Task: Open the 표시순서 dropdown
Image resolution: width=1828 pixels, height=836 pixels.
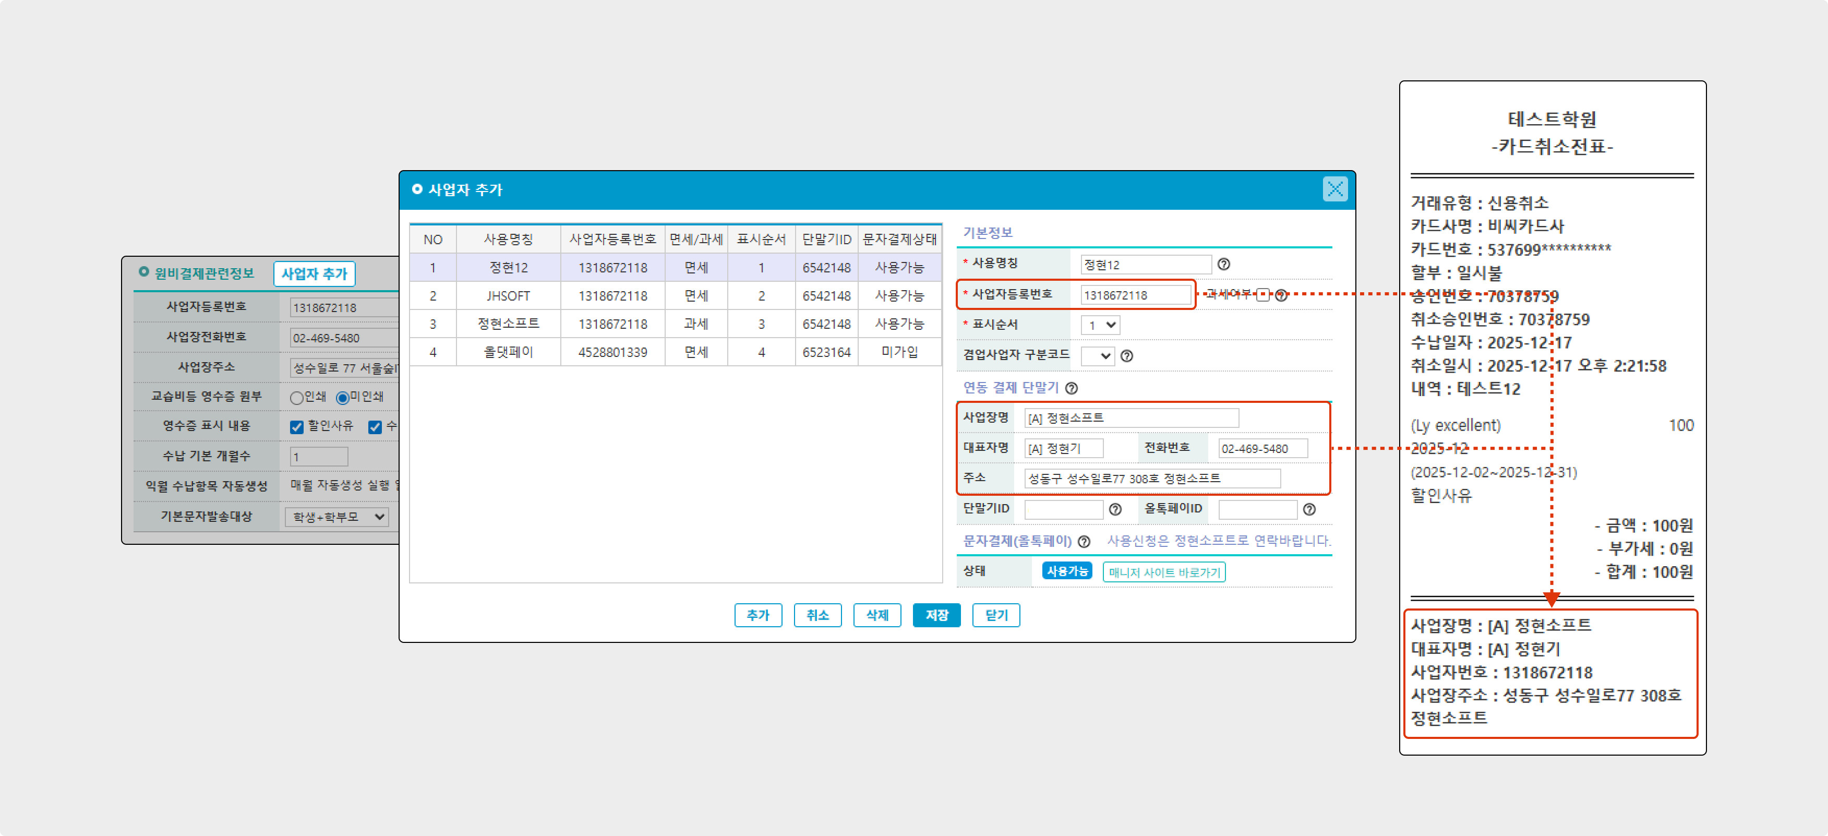Action: (1100, 325)
